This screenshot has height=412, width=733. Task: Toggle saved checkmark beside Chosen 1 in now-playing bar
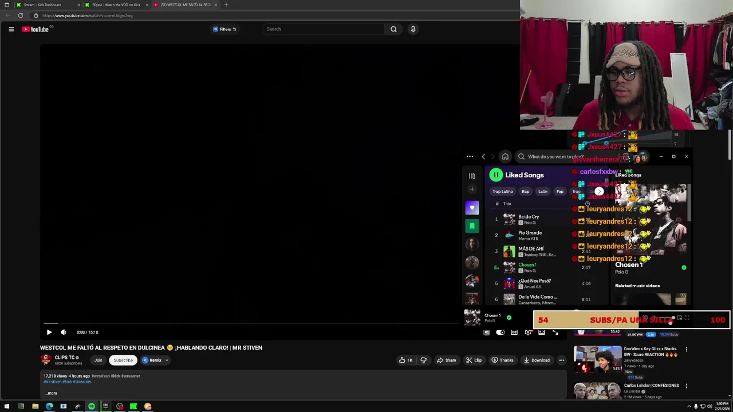click(509, 318)
